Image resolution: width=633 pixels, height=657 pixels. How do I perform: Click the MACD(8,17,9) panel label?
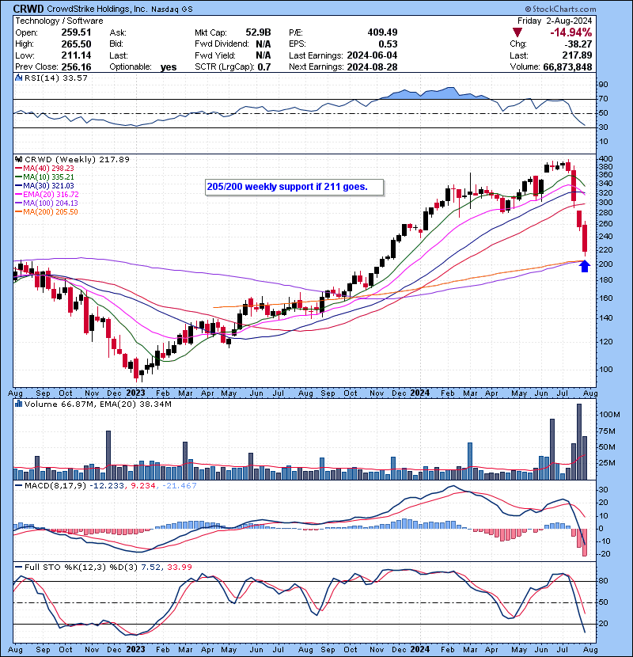[55, 485]
